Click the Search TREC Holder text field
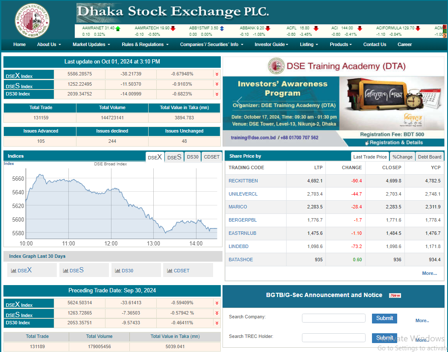Image resolution: width=448 pixels, height=352 pixels. [x=334, y=338]
